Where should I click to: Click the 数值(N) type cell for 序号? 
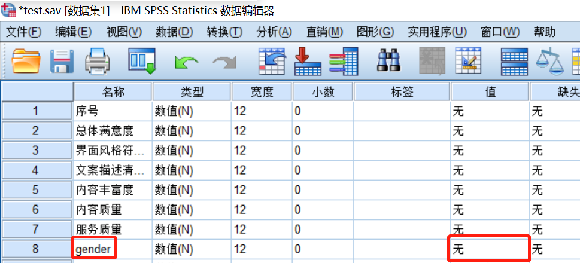point(192,111)
